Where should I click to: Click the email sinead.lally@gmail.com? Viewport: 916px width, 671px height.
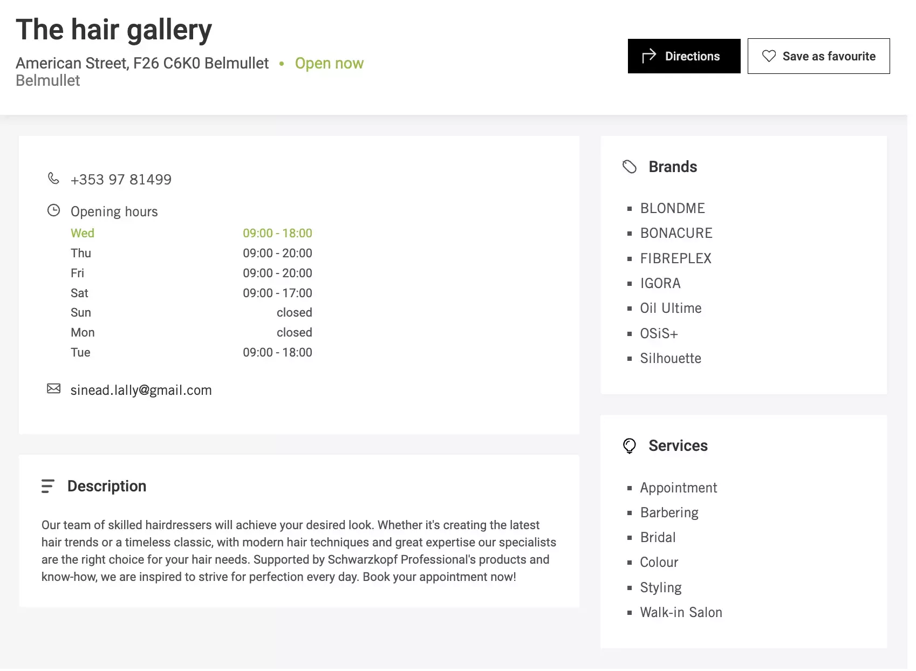[x=141, y=389]
